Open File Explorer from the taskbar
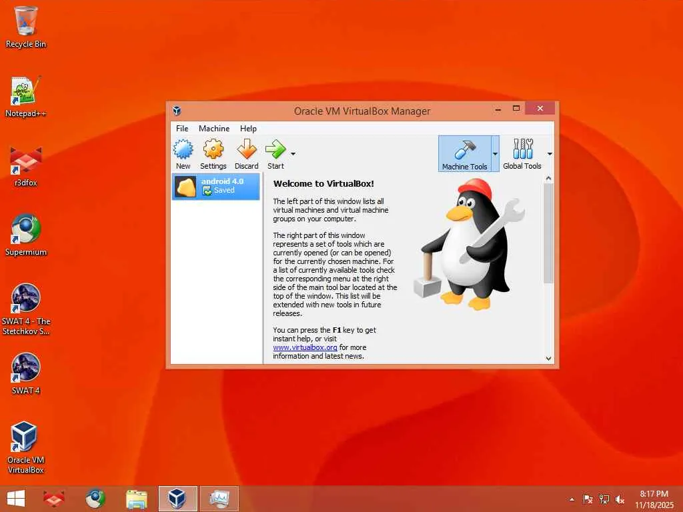This screenshot has height=512, width=683. tap(136, 499)
